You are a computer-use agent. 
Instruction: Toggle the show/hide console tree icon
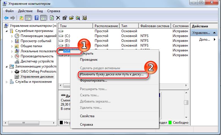click(x=28, y=18)
